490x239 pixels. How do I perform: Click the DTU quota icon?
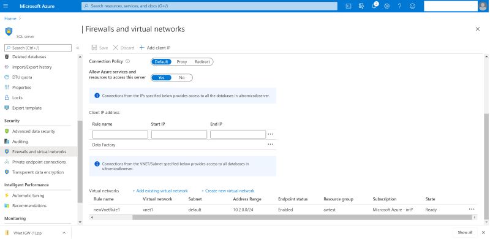[x=7, y=77]
